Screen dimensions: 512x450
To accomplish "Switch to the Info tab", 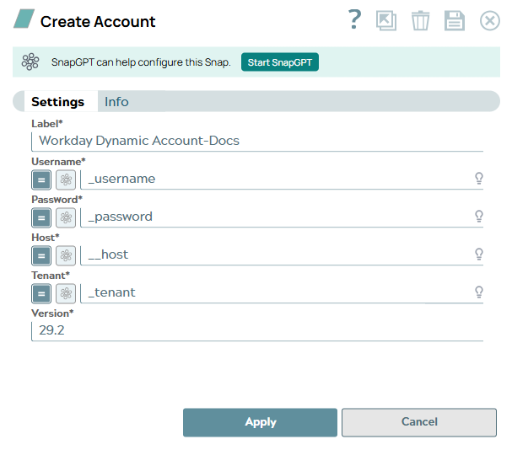I will coord(116,102).
